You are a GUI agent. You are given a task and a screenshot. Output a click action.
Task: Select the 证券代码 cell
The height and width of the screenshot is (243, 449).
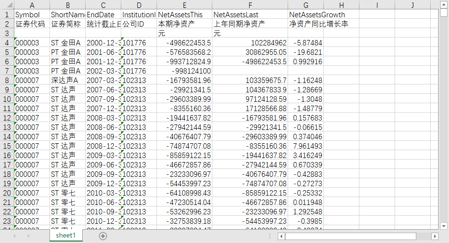click(32, 24)
